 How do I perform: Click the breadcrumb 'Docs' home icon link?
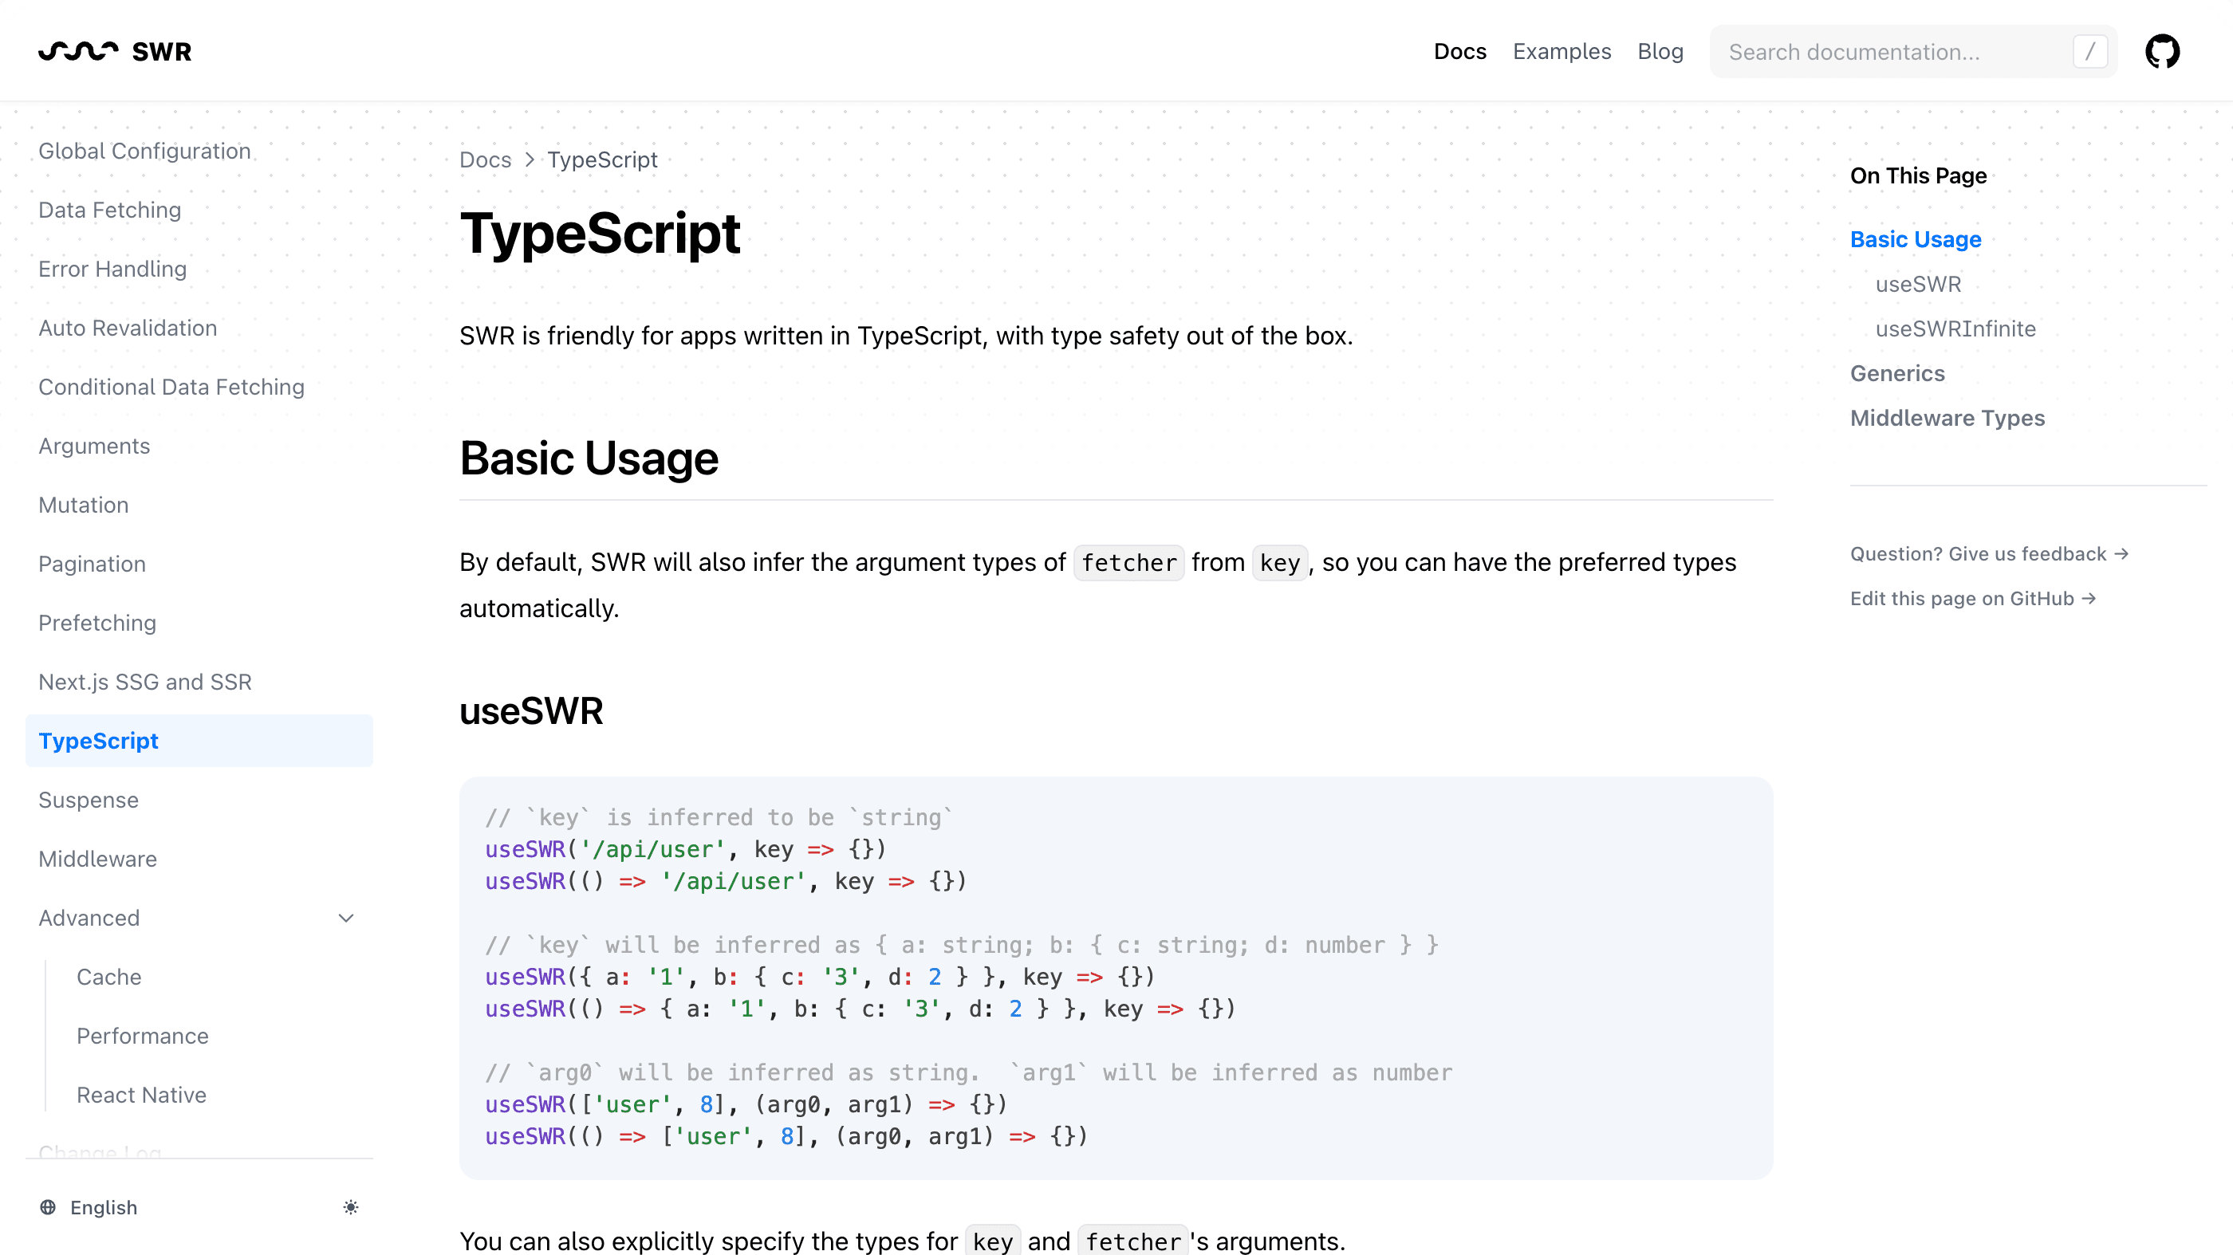[485, 159]
